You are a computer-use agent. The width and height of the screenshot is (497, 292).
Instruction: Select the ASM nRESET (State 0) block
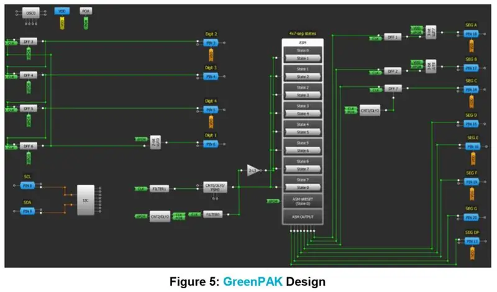pos(303,201)
